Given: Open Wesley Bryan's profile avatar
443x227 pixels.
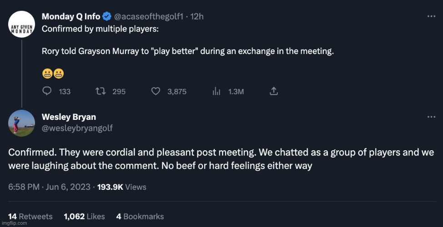Looking at the screenshot, I should (x=21, y=123).
